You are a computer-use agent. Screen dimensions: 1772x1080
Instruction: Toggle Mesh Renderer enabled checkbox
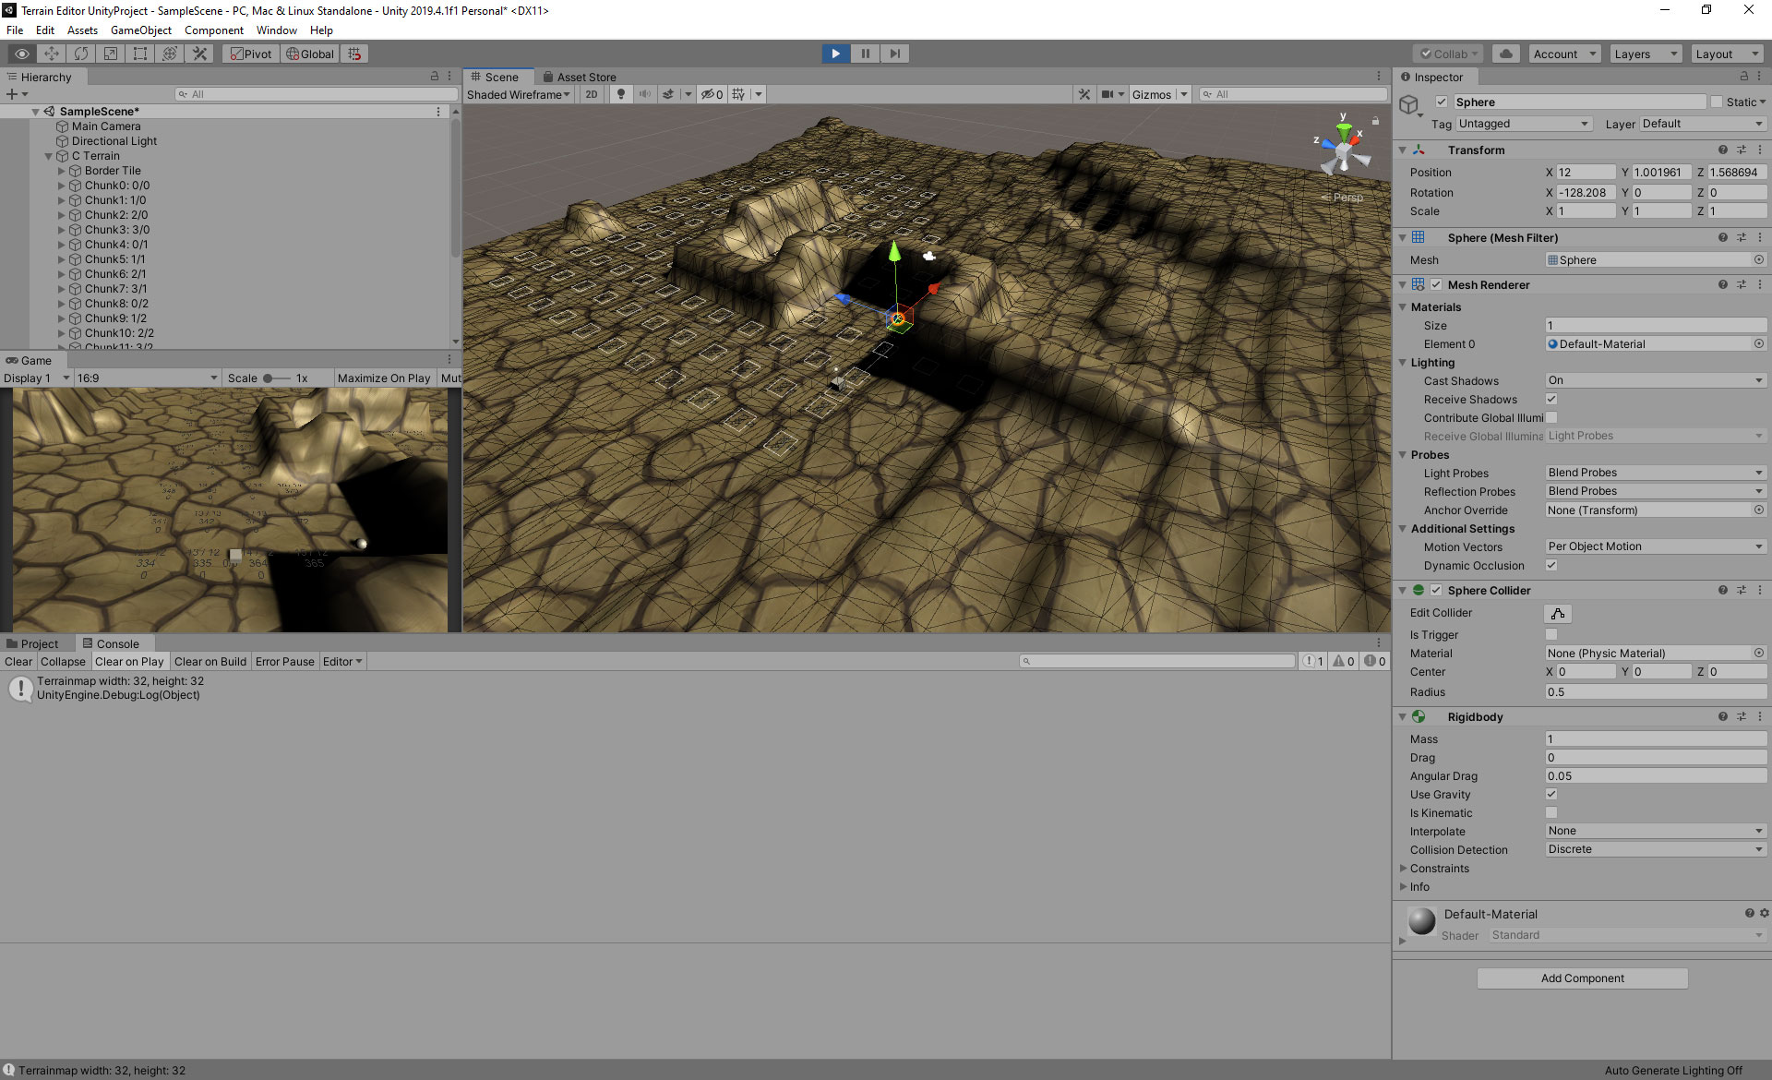tap(1436, 284)
